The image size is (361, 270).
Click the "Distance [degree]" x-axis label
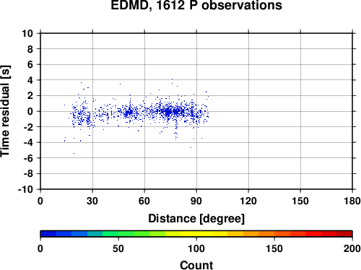click(196, 219)
